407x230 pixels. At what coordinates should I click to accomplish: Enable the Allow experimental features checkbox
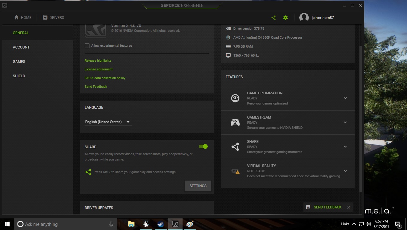tap(87, 46)
